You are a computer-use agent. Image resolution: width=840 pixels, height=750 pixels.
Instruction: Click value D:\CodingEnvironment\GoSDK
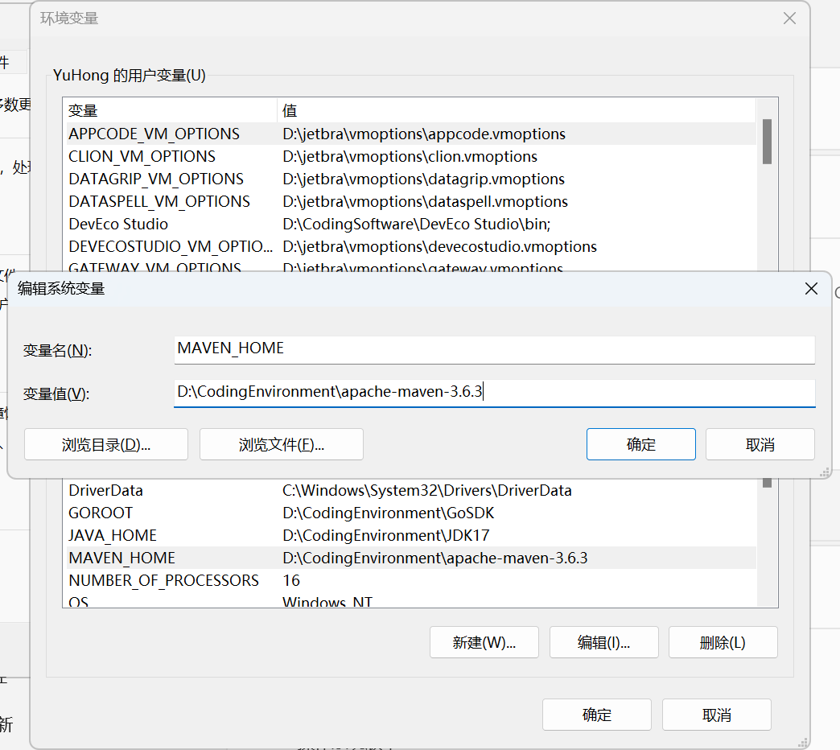pyautogui.click(x=388, y=513)
